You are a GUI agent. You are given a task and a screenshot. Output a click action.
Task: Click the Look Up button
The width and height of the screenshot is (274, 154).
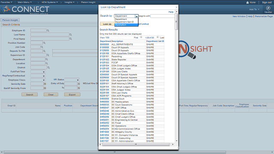[x=107, y=24]
